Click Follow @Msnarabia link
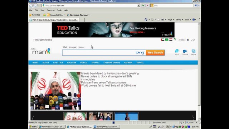Image resolution: width=229 pixels, height=129 pixels. coord(43,40)
